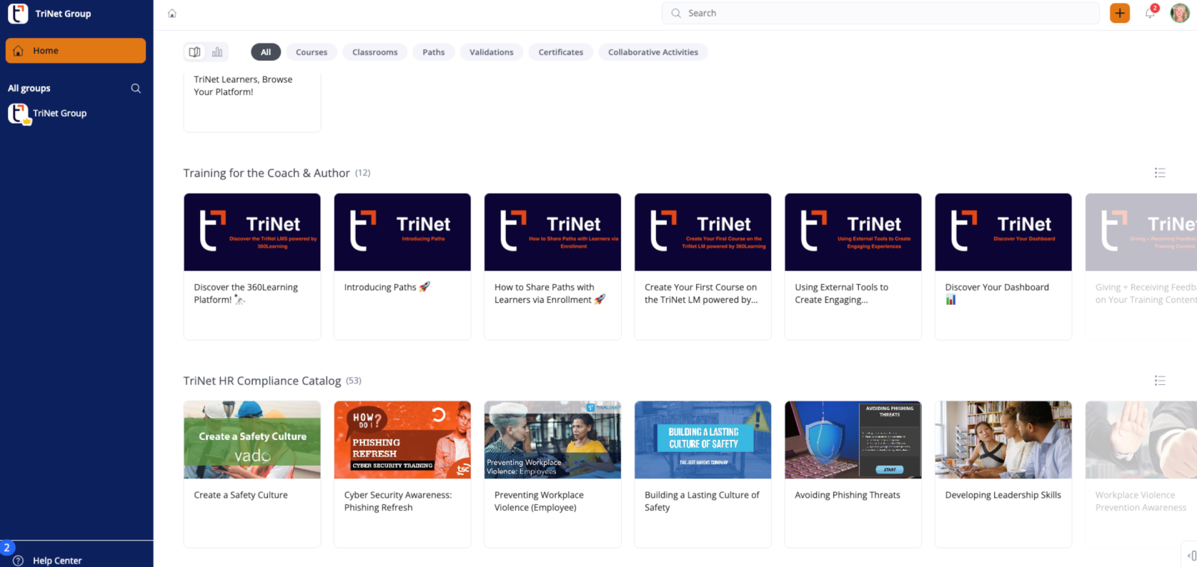Filter by Paths

coord(434,52)
